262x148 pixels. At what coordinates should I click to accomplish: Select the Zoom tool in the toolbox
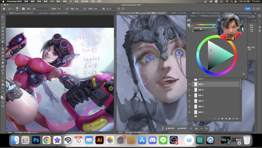[x=3, y=88]
